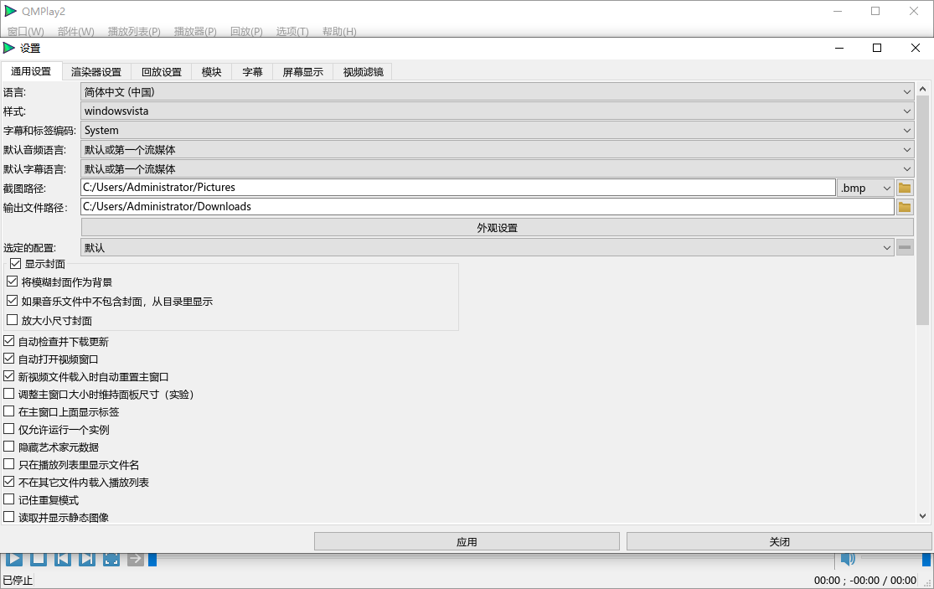This screenshot has width=934, height=589.
Task: Click the settings vertical scrollbar thumb
Action: [922, 209]
